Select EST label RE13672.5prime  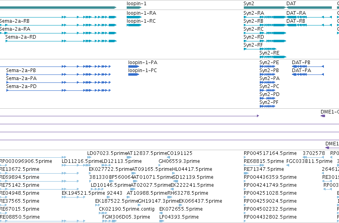click(x=20, y=169)
